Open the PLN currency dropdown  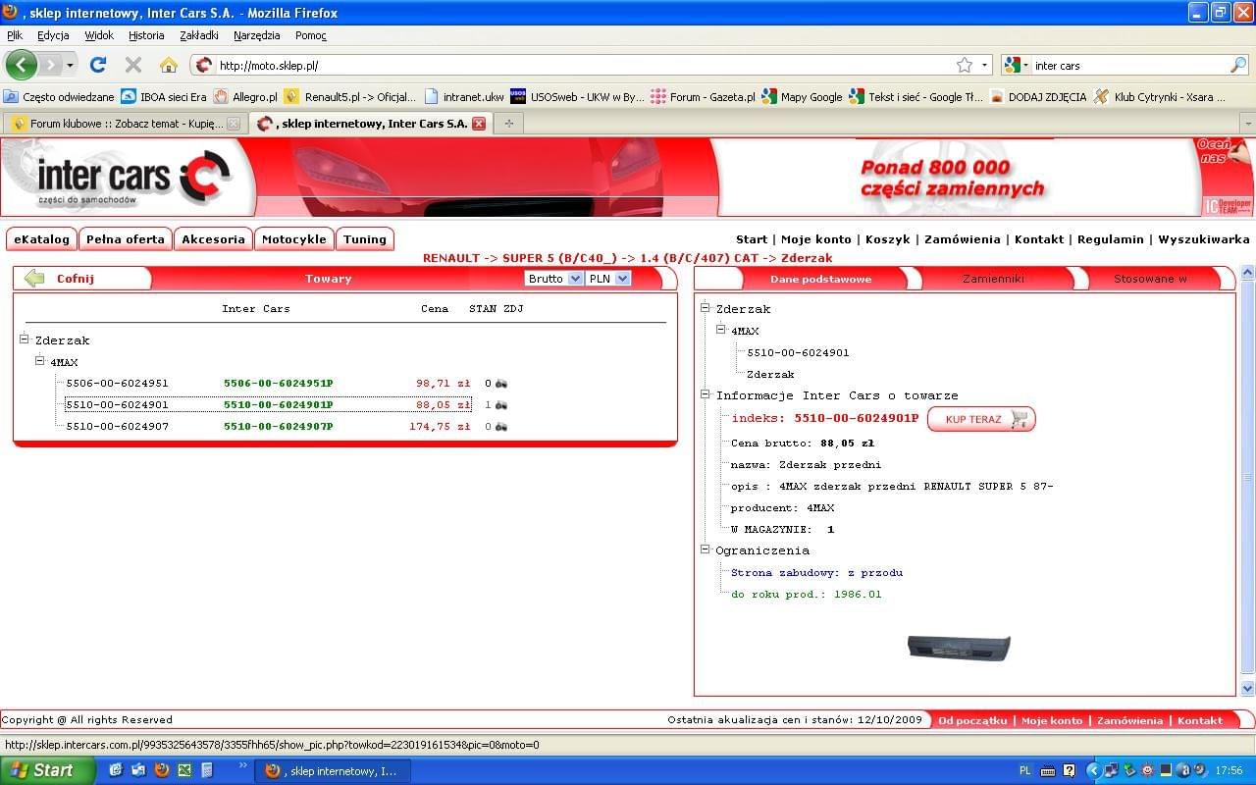pyautogui.click(x=608, y=279)
